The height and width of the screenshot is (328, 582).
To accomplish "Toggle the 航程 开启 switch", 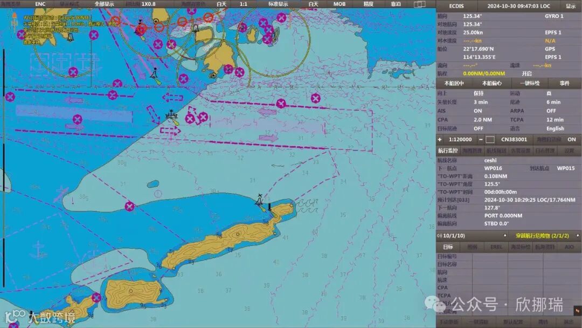I will coord(526,73).
